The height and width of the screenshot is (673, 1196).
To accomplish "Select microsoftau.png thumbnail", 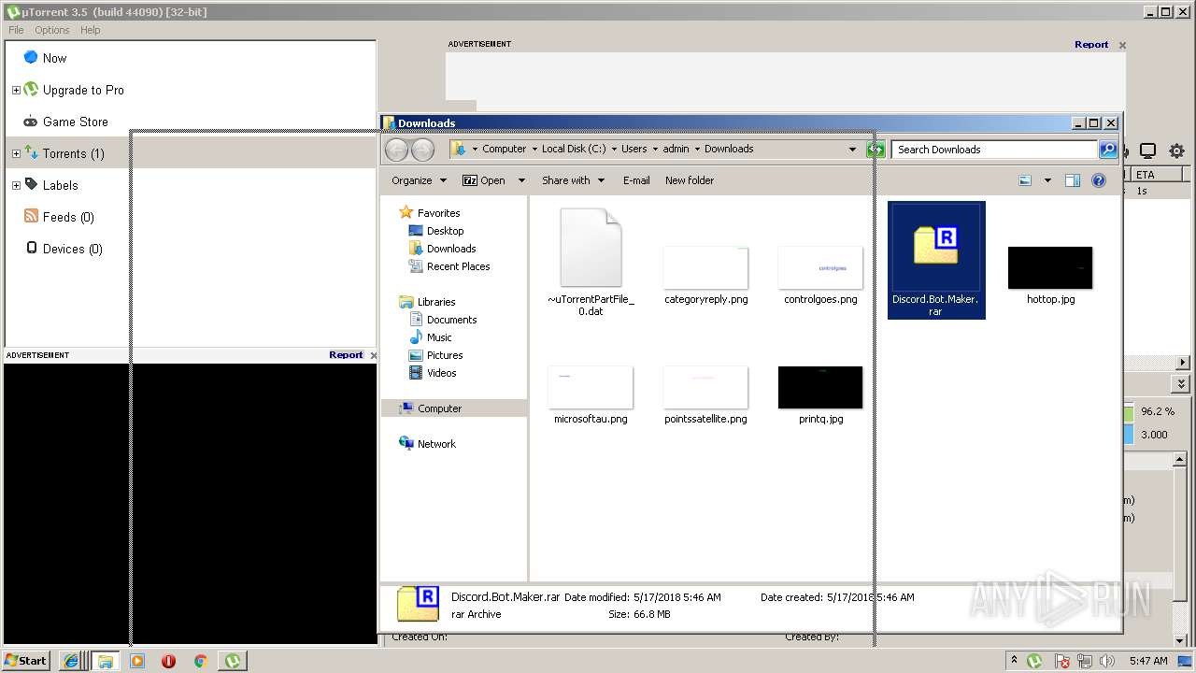I will pyautogui.click(x=591, y=394).
